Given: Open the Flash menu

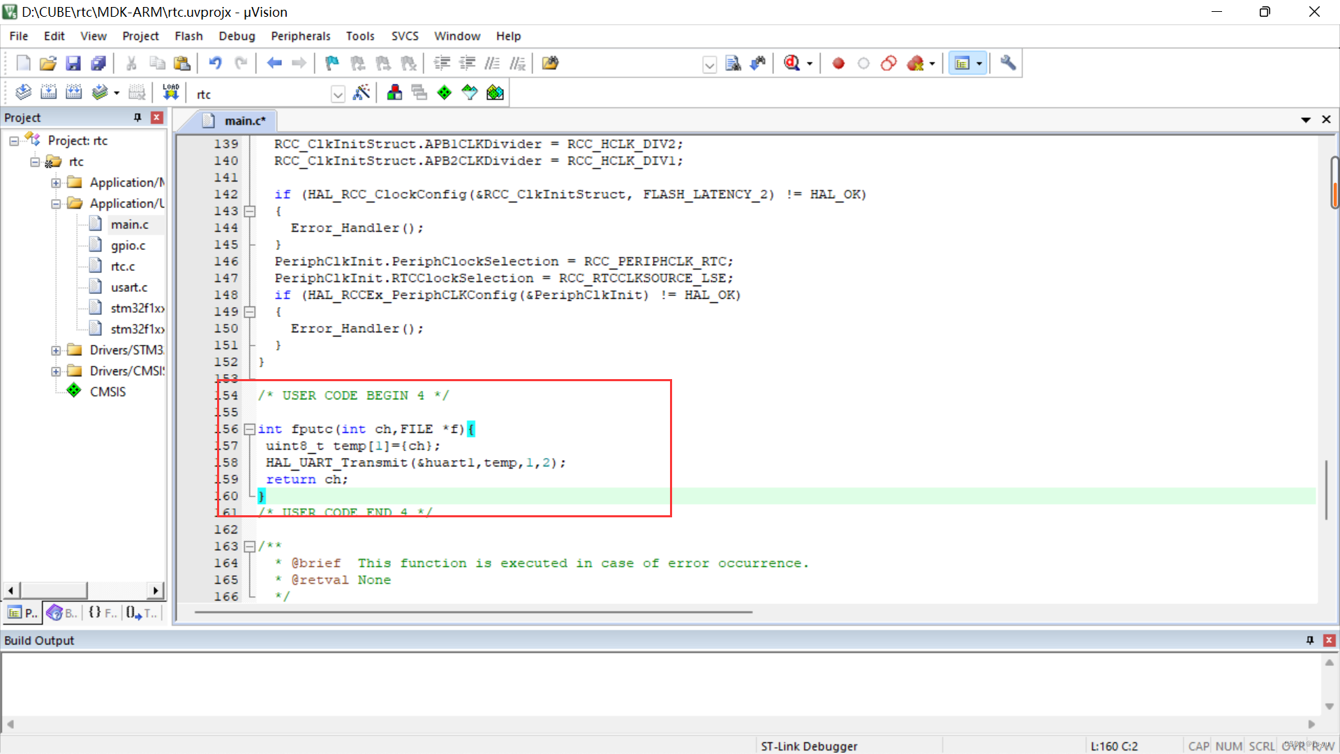Looking at the screenshot, I should pos(188,36).
